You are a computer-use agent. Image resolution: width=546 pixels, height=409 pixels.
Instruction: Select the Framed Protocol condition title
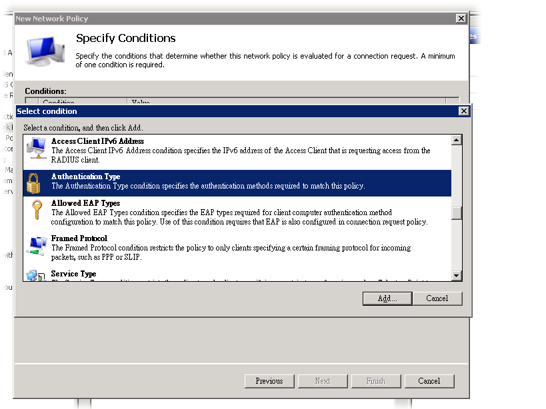click(x=79, y=238)
